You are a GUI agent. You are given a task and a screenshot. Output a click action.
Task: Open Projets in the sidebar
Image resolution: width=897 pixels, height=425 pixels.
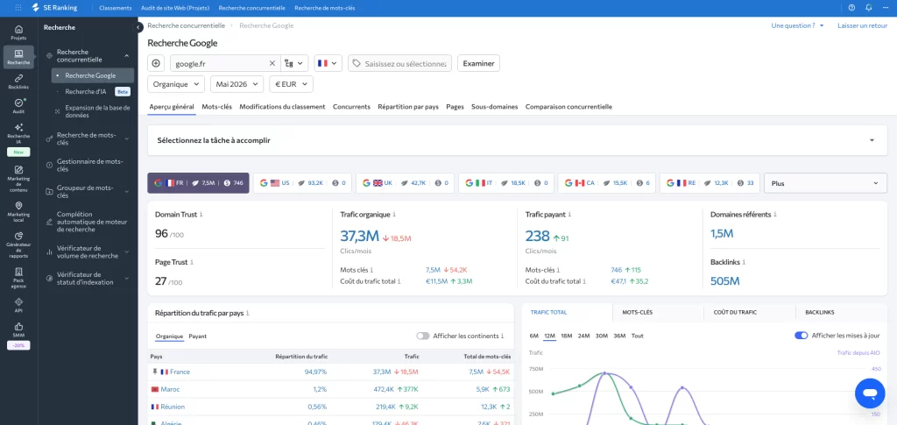19,32
